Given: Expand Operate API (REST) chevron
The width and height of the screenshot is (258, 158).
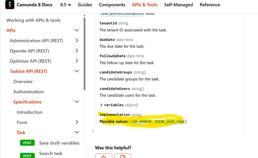Looking at the screenshot, I should pos(77,51).
